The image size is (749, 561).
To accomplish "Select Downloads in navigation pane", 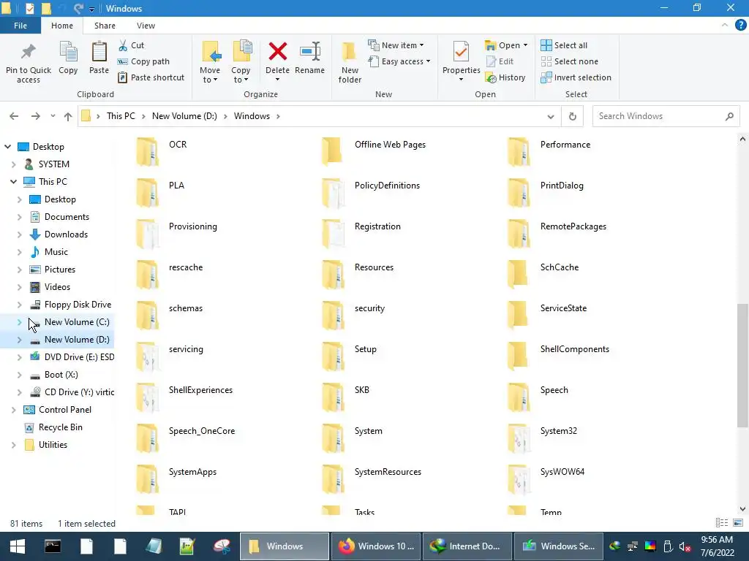I will [x=66, y=234].
